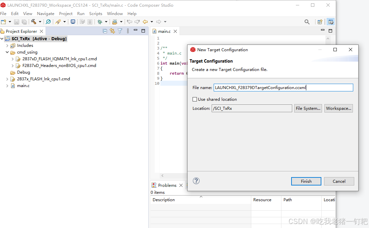Close the Problems view tab

pos(181,185)
